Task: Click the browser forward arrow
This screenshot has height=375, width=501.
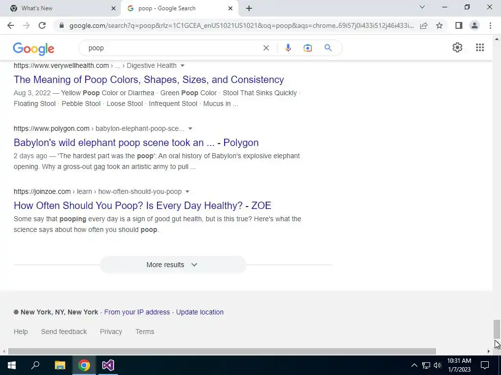Action: 26,25
